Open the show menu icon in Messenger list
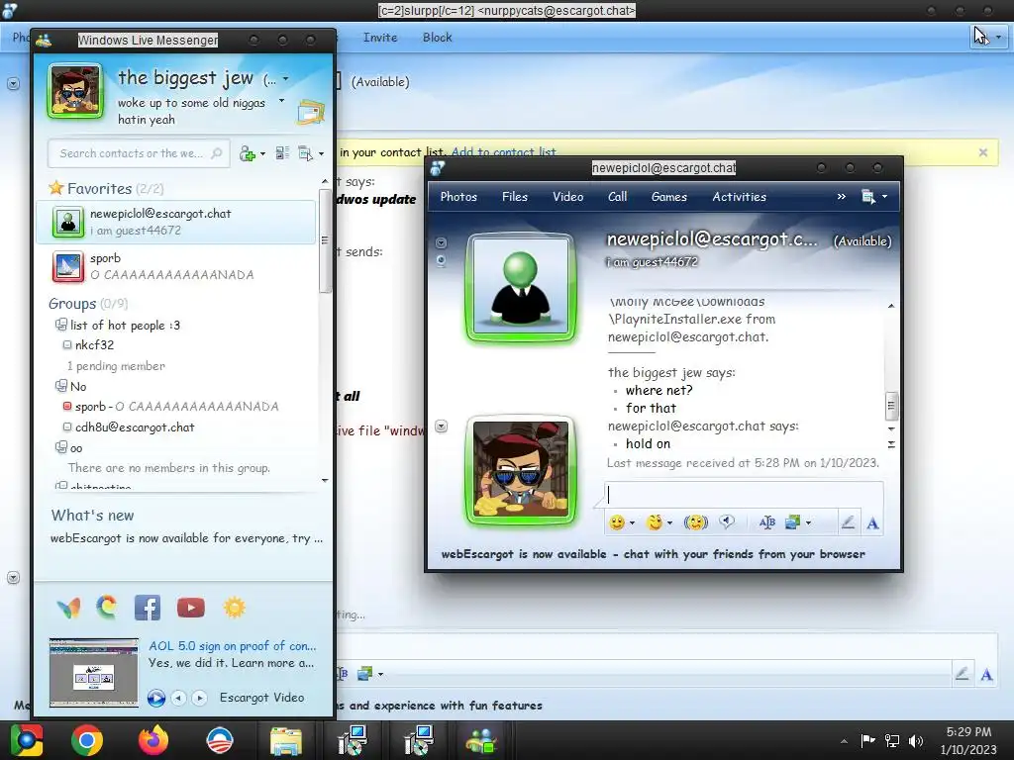1014x760 pixels. tap(305, 153)
